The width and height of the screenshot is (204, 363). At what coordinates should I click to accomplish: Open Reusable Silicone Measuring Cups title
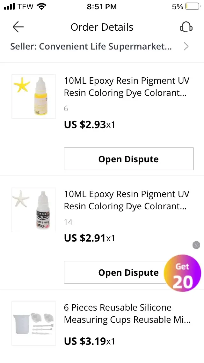127,313
